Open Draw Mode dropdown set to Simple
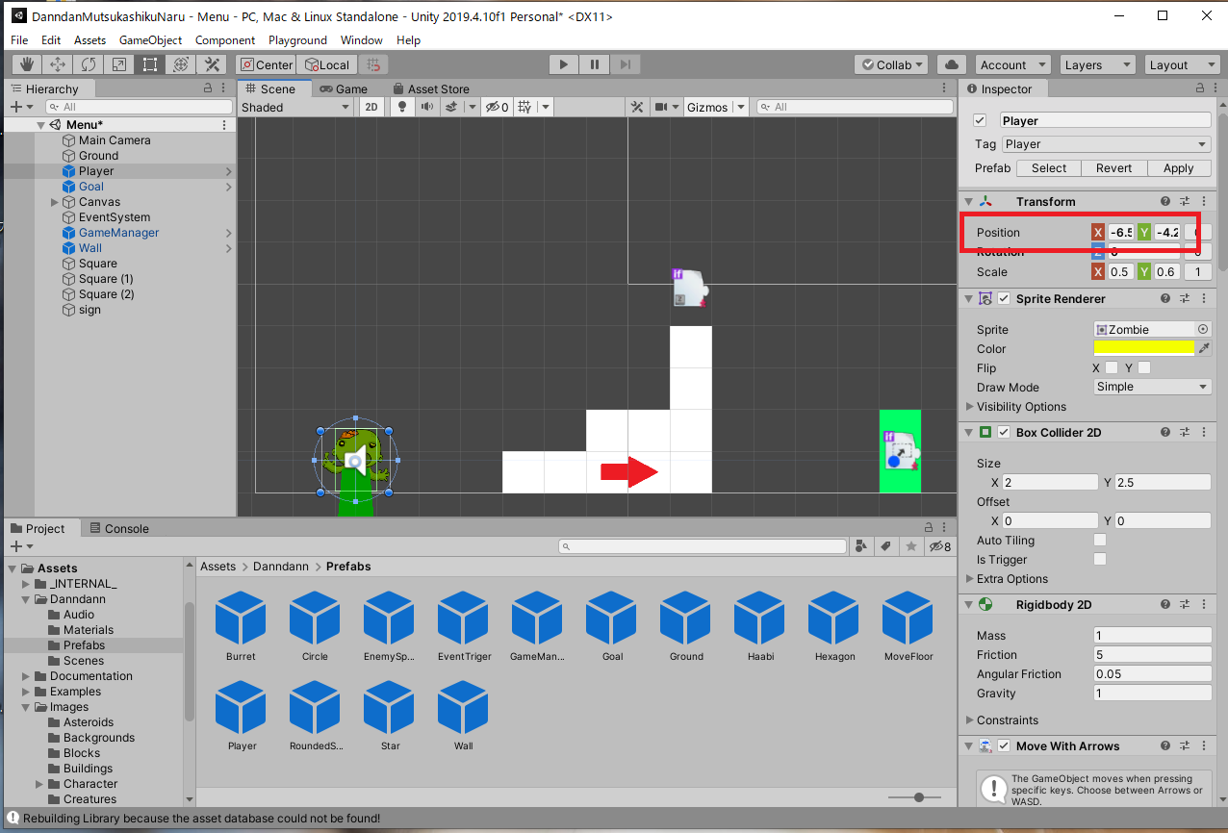Viewport: 1228px width, 833px height. [x=1153, y=387]
